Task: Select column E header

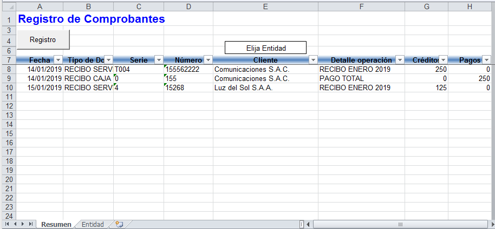Action: (x=265, y=6)
